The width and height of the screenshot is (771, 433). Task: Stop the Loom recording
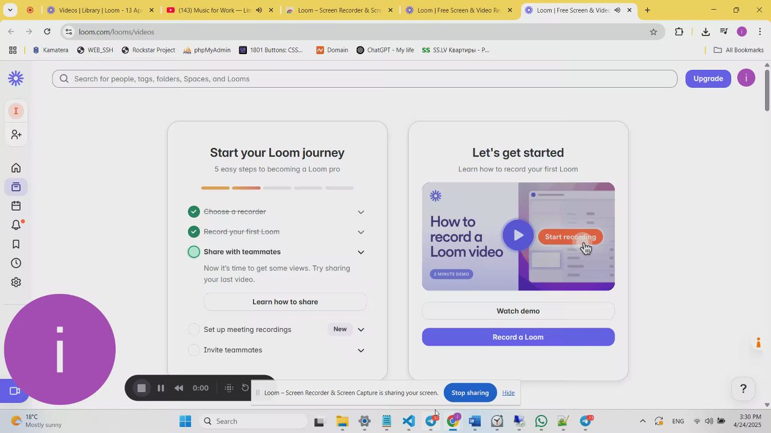[142, 388]
